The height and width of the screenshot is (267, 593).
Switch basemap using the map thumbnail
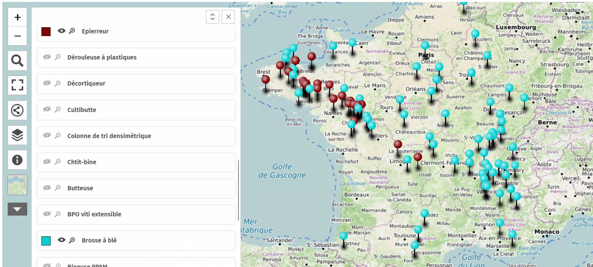[17, 185]
